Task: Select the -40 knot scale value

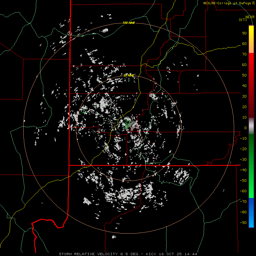Action: coord(243,170)
